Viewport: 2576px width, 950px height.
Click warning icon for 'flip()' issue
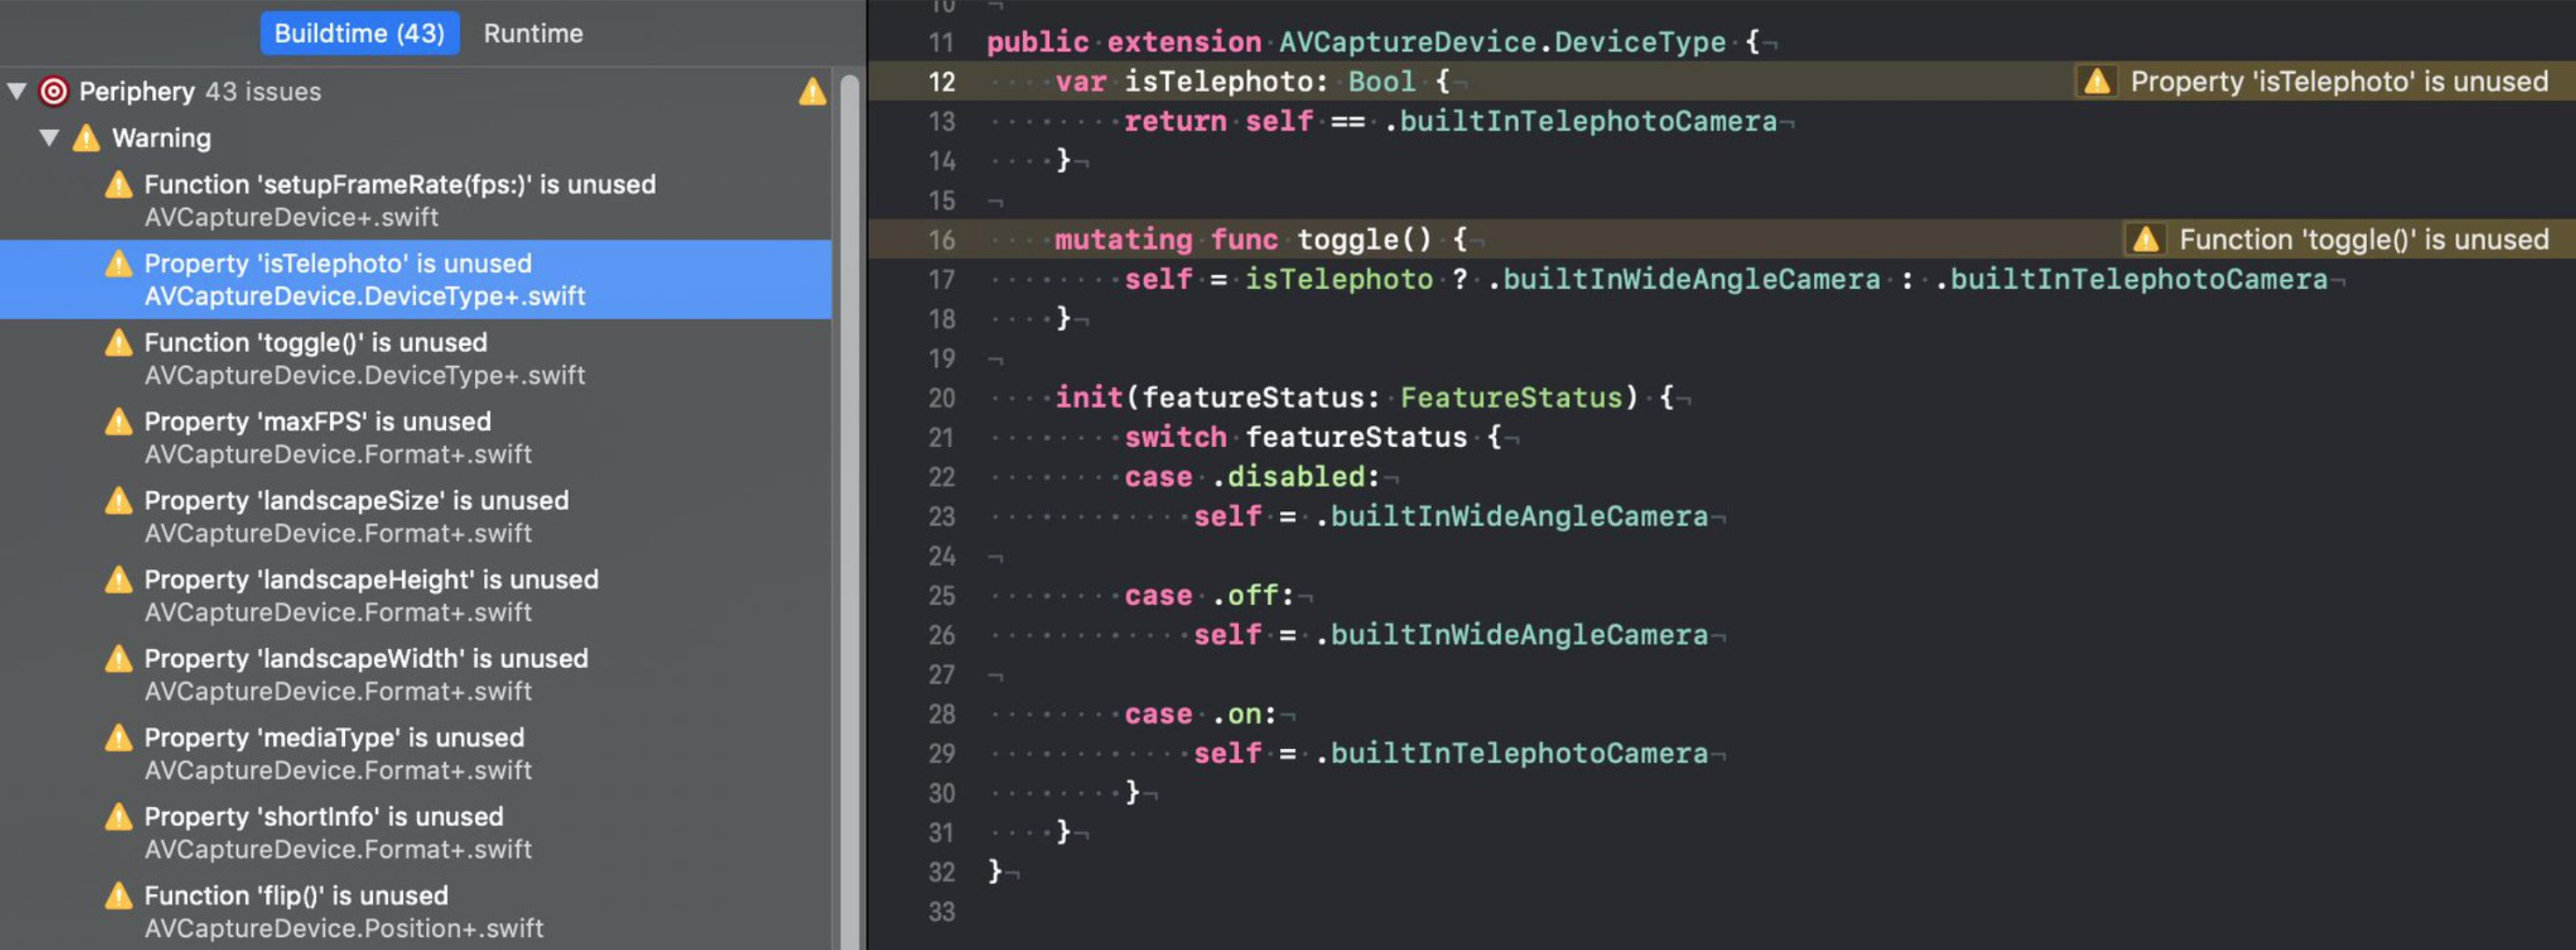(119, 896)
